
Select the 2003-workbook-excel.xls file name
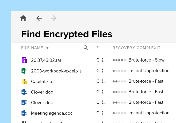point(56,71)
